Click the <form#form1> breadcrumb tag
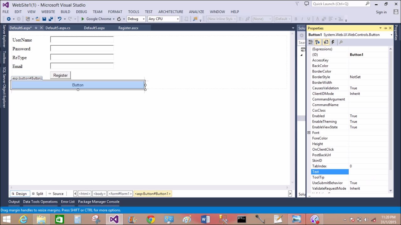The height and width of the screenshot is (225, 401). pyautogui.click(x=120, y=194)
